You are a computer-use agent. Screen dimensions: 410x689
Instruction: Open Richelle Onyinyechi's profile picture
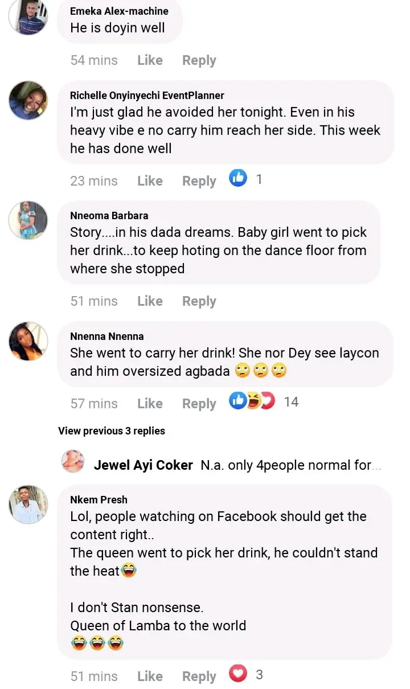[28, 100]
